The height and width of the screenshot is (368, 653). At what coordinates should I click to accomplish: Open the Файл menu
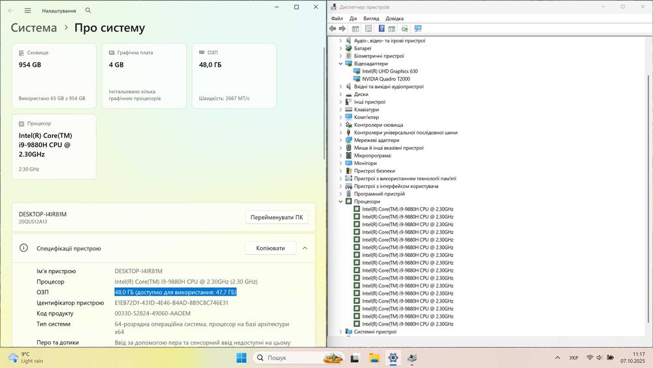[x=337, y=18]
